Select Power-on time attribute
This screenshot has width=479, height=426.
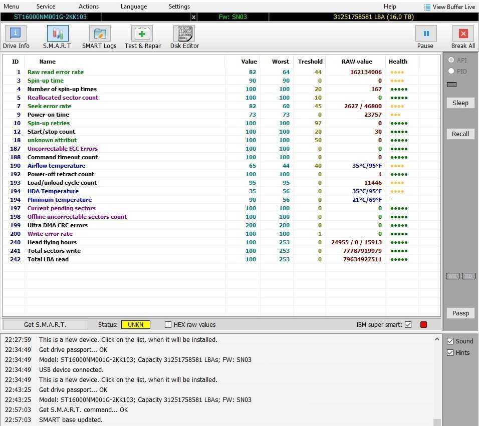(221, 115)
